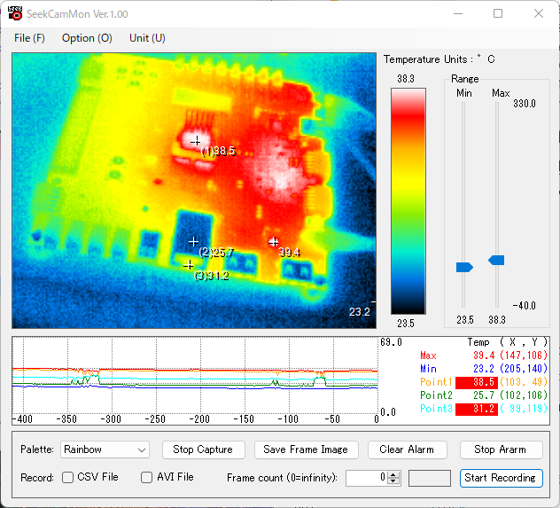This screenshot has height=508, width=560.
Task: Click the frame count input field
Action: [366, 478]
